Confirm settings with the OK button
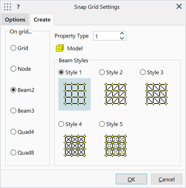This screenshot has width=186, height=188. (132, 179)
